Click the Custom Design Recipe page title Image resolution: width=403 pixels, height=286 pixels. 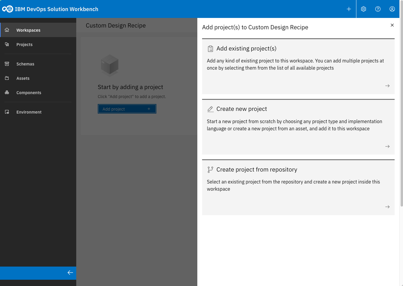pyautogui.click(x=116, y=25)
